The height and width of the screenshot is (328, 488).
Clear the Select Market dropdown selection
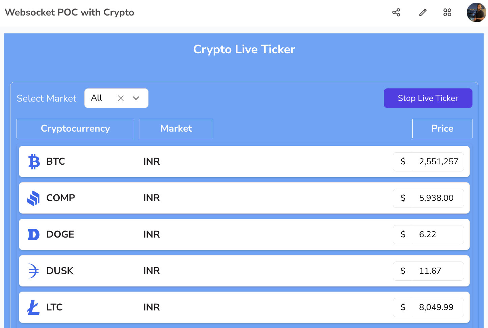click(121, 98)
